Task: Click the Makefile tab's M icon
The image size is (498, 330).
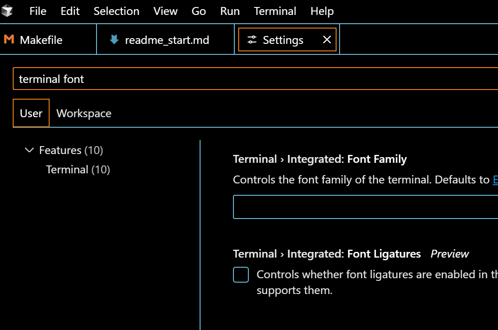Action: [9, 40]
